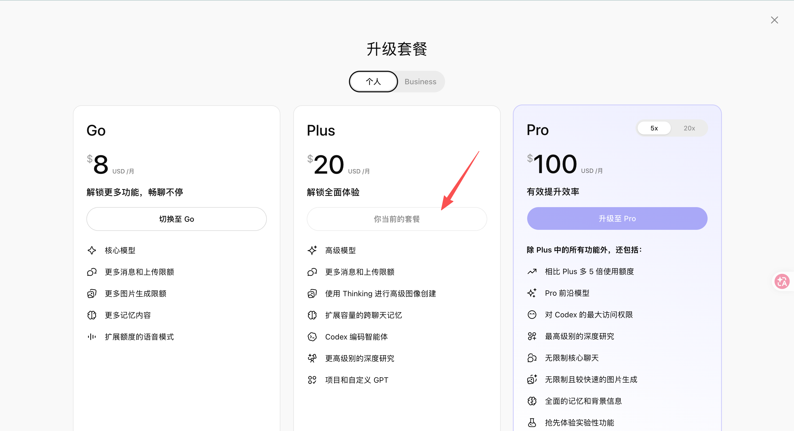Click the 除 Plus 中的所有功能外，还包括 text
Viewport: 794px width, 431px height.
click(x=584, y=250)
